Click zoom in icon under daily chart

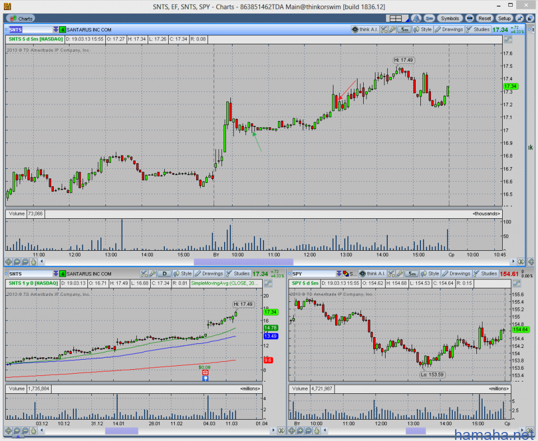pyautogui.click(x=17, y=430)
